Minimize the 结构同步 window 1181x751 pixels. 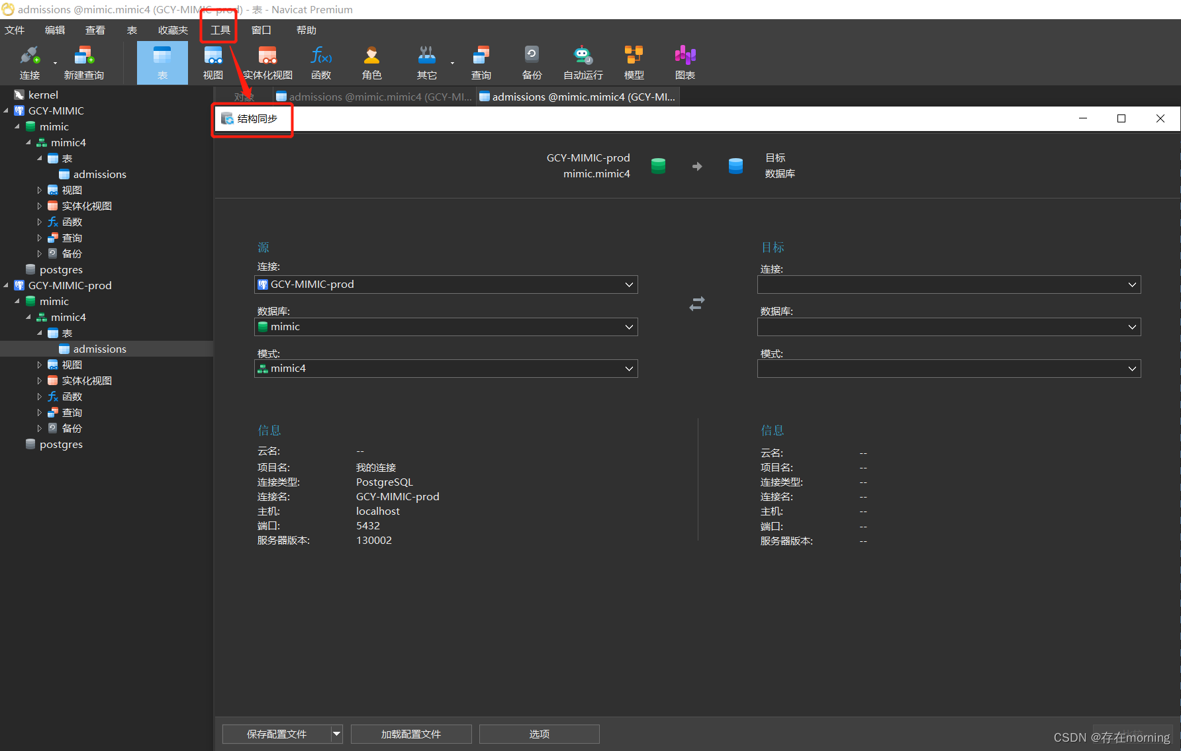click(1083, 118)
